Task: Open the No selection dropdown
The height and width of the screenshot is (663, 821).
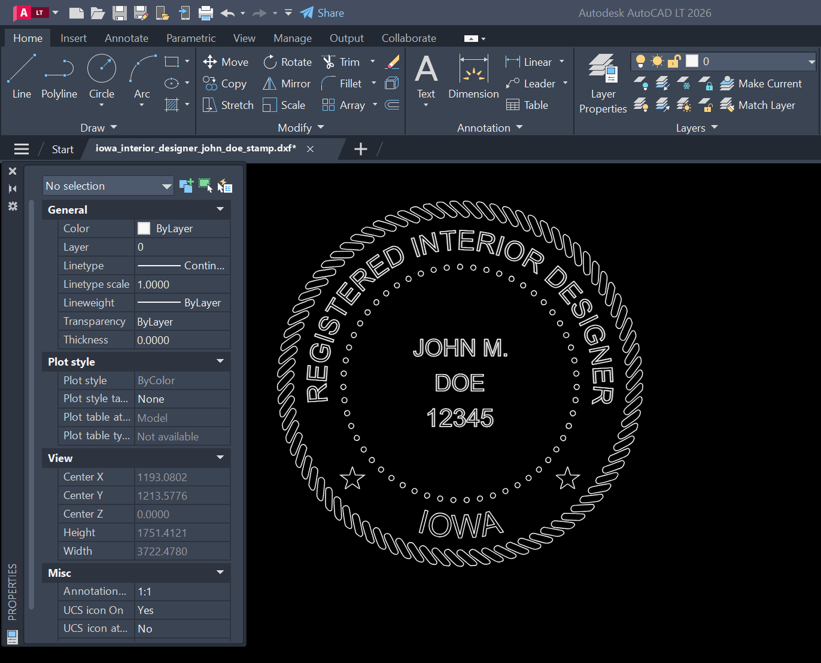Action: point(108,185)
